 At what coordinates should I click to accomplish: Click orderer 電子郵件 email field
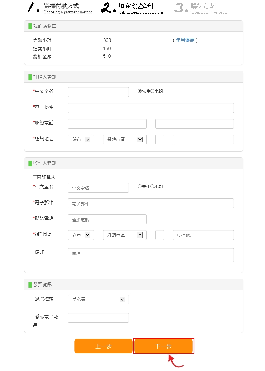coord(151,108)
